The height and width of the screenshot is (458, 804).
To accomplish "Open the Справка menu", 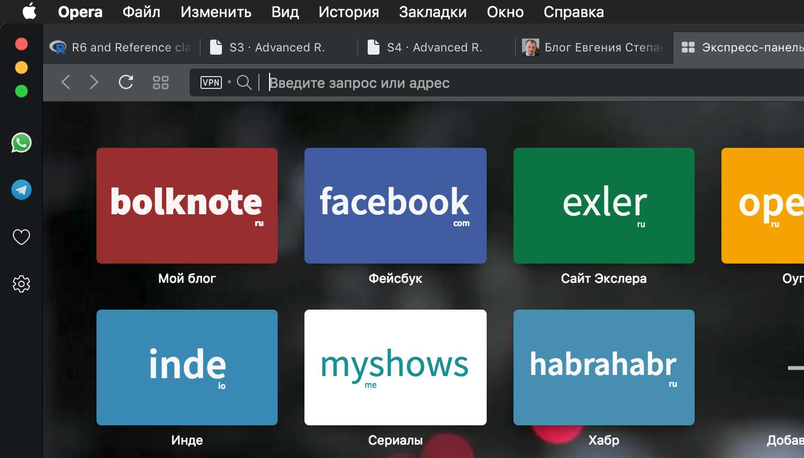I will click(x=574, y=12).
